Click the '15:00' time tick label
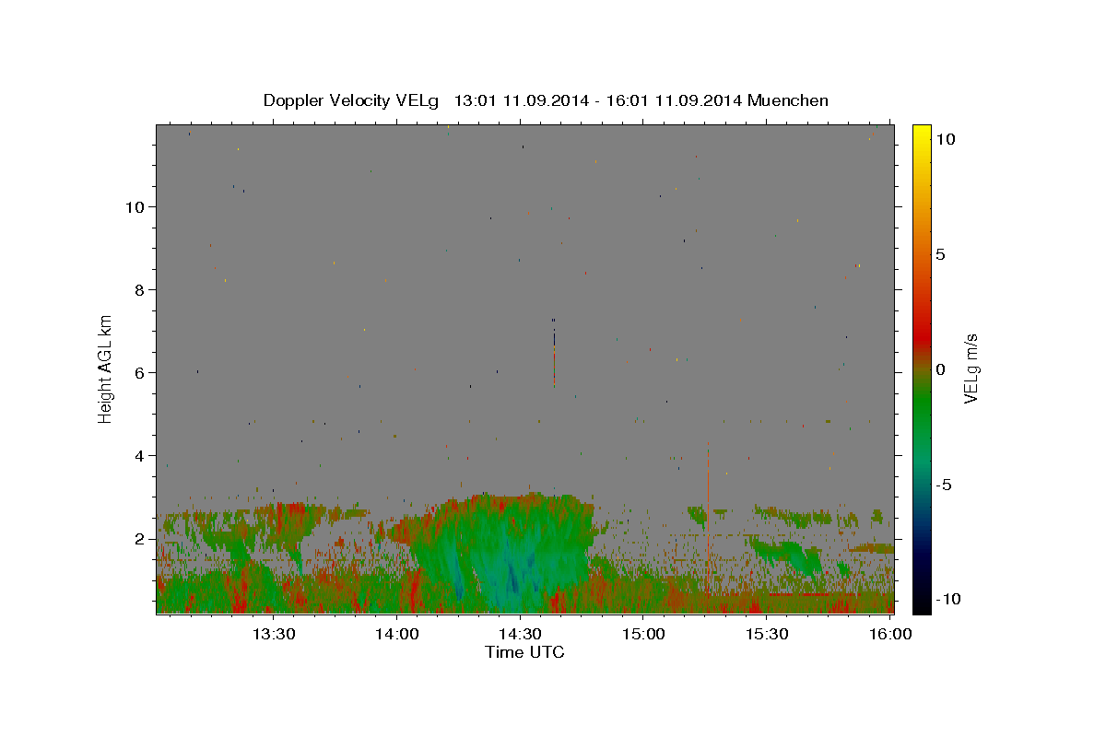The height and width of the screenshot is (737, 1106). click(x=643, y=634)
